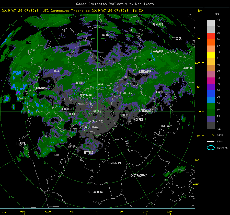Screen dimensions: 230x215
Task: Select the blue 35-36 dBZ color swatch
Action: click(x=211, y=94)
